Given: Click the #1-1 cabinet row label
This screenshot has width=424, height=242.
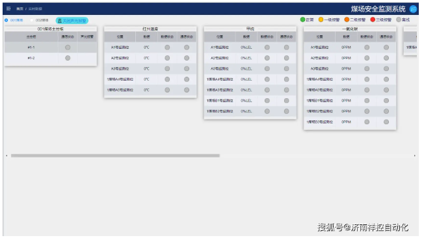Looking at the screenshot, I should pyautogui.click(x=31, y=47).
